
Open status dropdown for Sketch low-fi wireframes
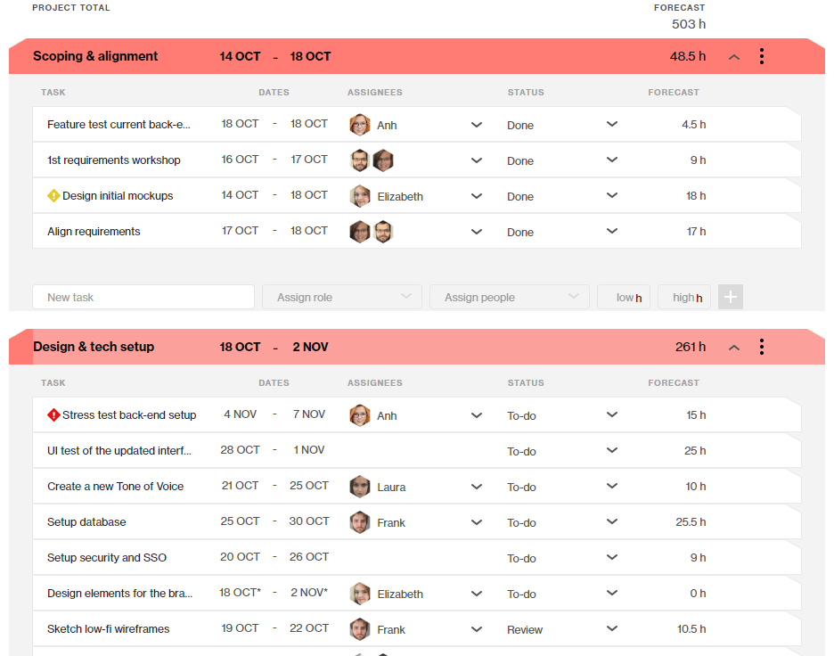612,629
